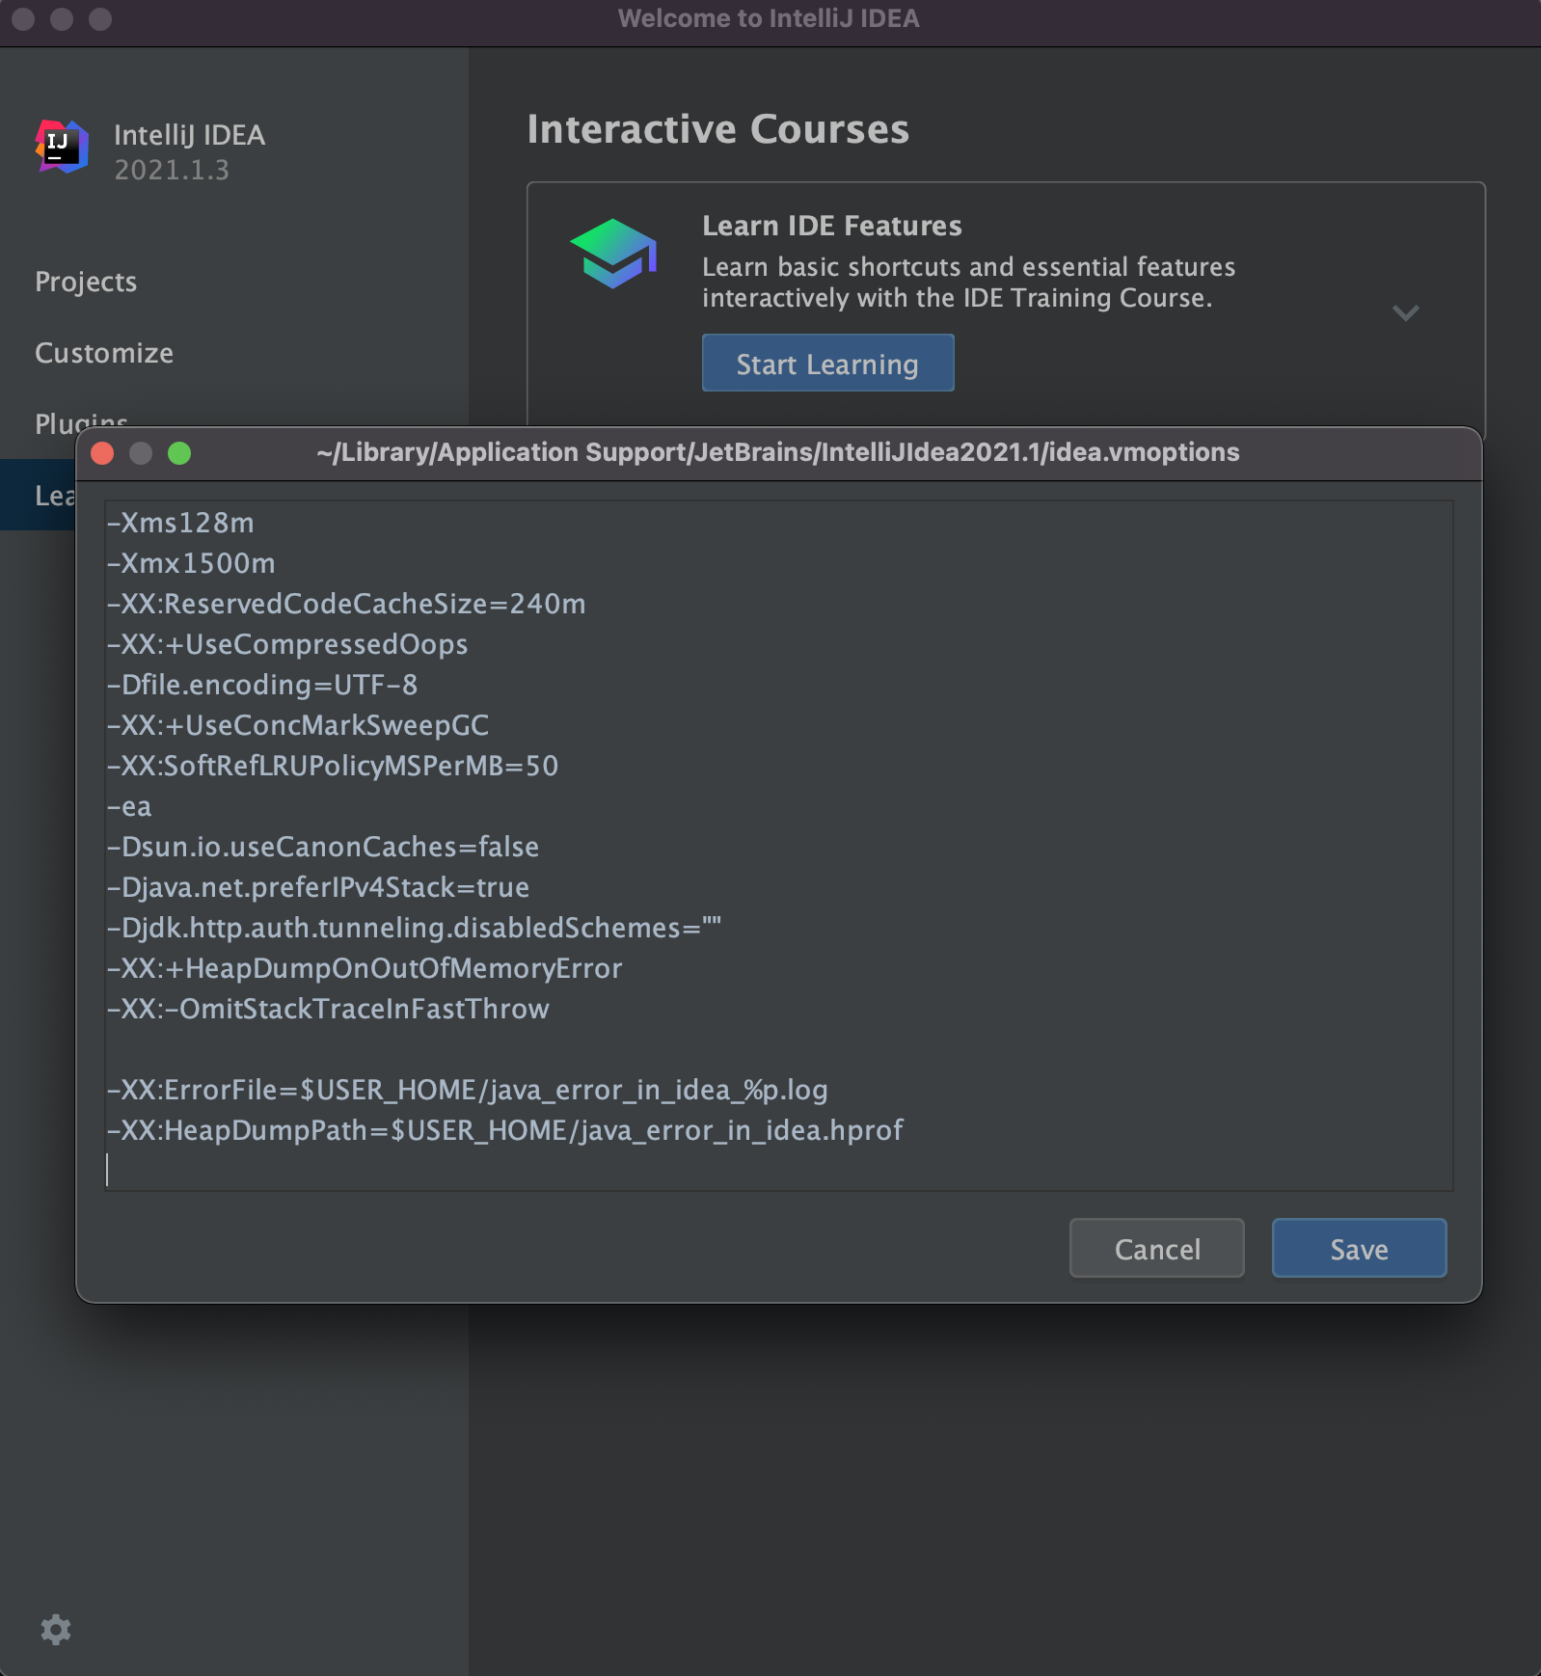Click the -XX:ErrorFile line
The width and height of the screenshot is (1541, 1676).
[467, 1090]
